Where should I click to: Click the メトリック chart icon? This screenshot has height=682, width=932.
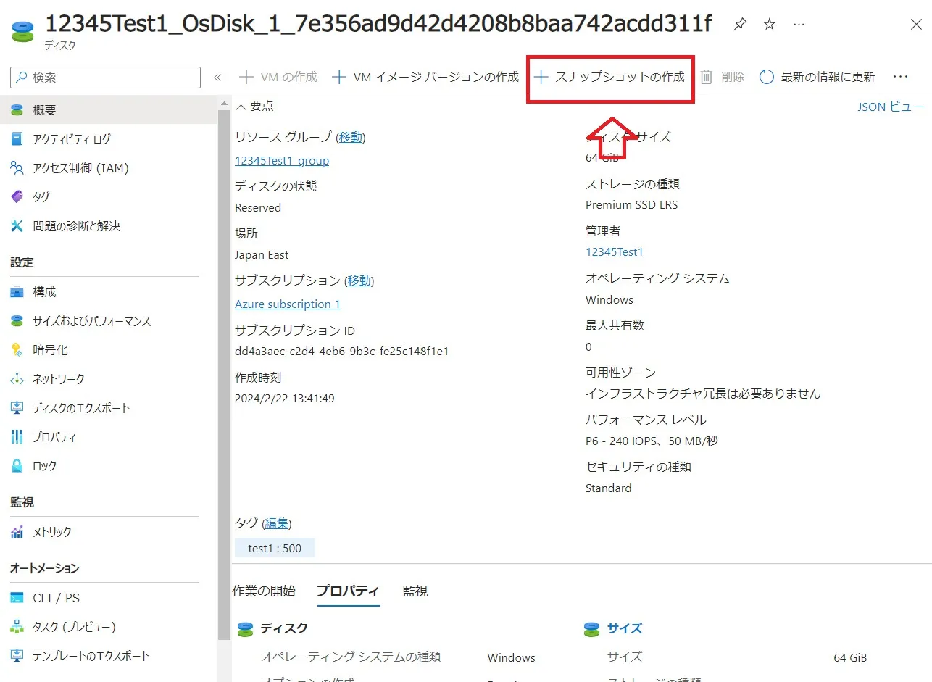[17, 532]
